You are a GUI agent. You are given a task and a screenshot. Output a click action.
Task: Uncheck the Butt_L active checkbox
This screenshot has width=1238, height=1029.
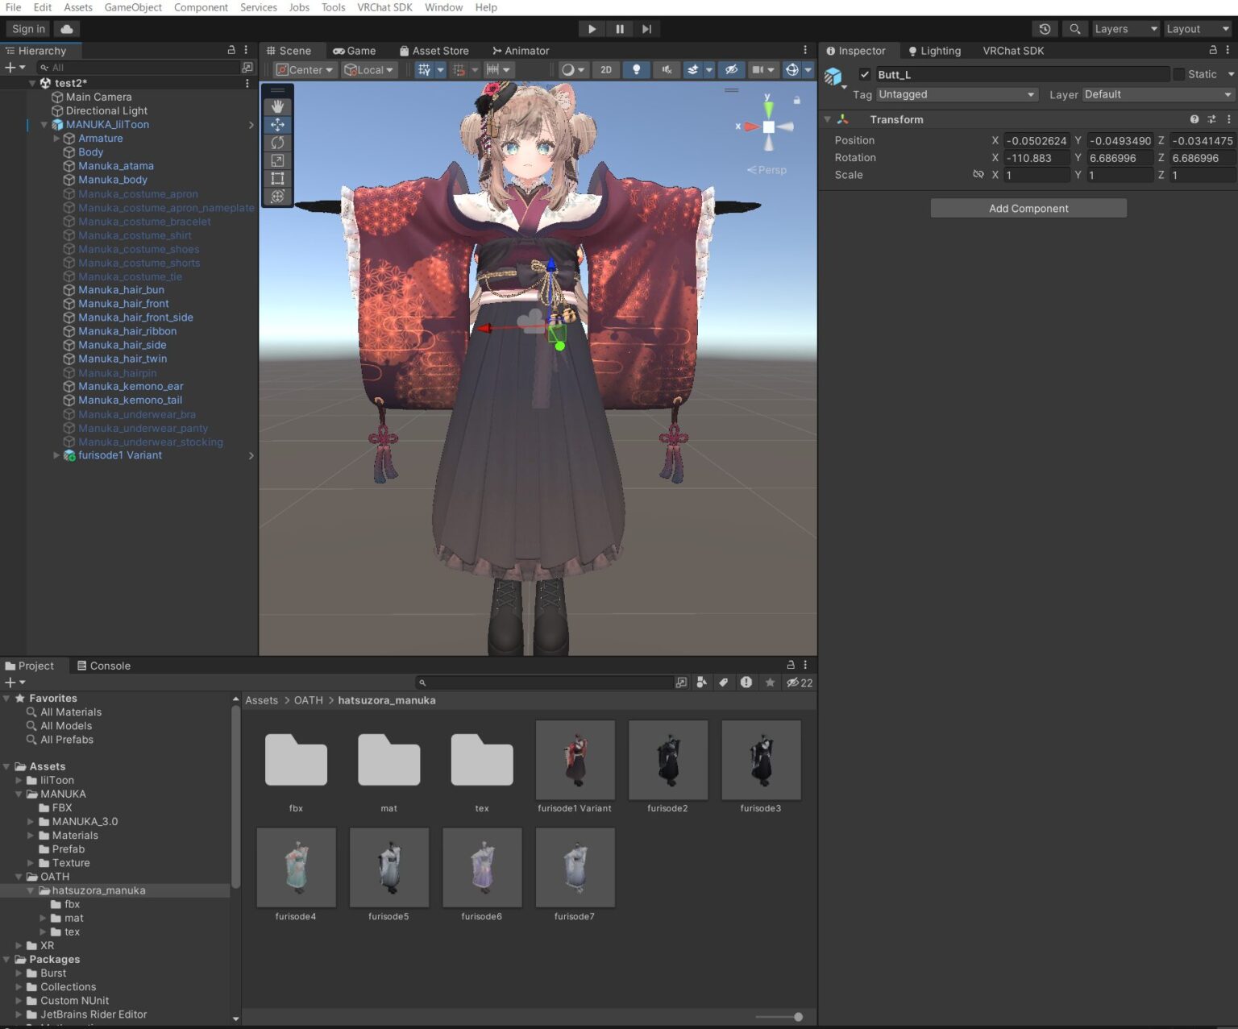[864, 74]
